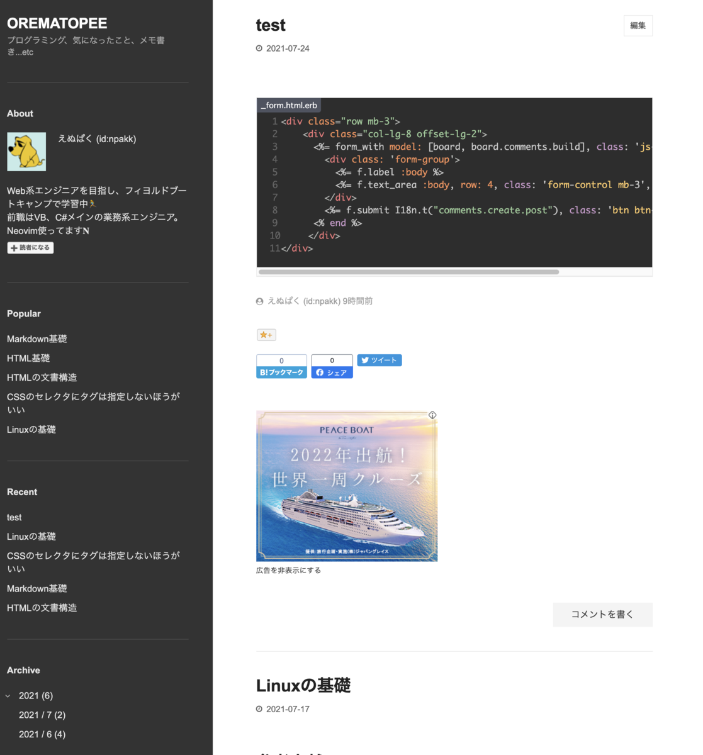The width and height of the screenshot is (703, 755).
Task: Click the えぬぱく (id:npakk) 9時間前 author line
Action: pos(314,301)
